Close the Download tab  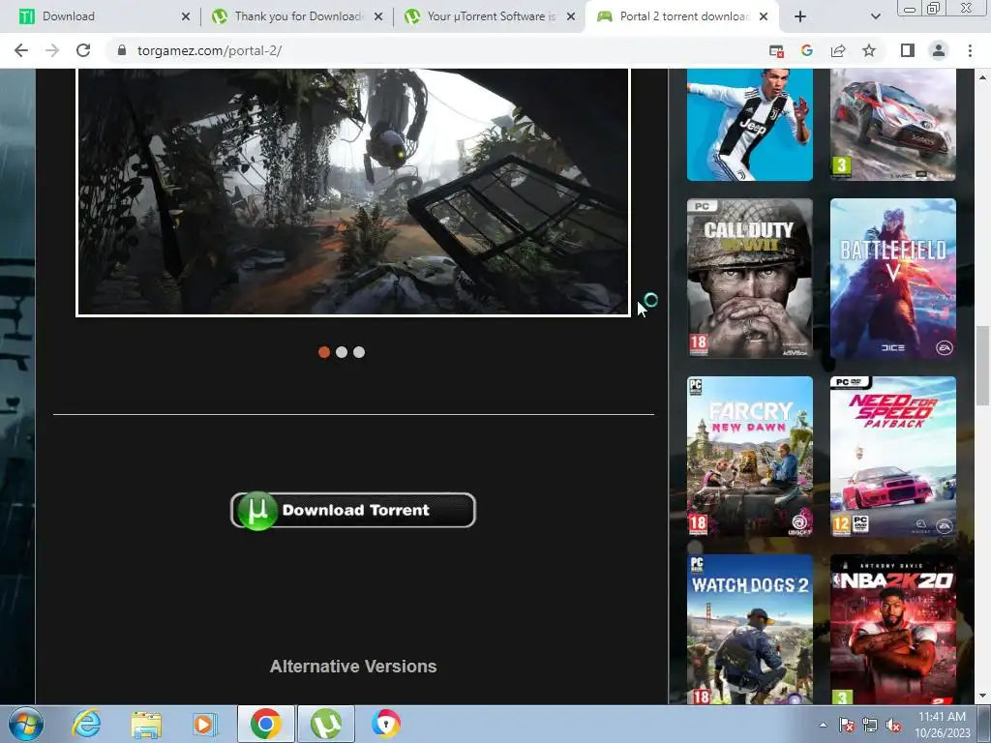(x=186, y=16)
